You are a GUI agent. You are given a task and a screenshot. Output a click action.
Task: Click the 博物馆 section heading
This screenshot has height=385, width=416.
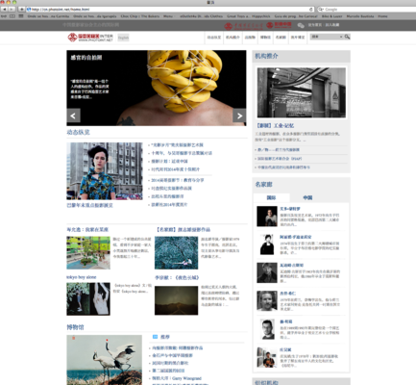pyautogui.click(x=75, y=327)
